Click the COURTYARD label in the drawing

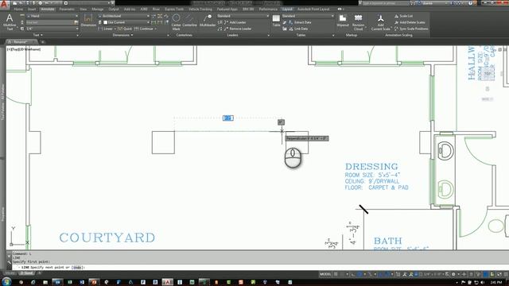click(x=107, y=238)
